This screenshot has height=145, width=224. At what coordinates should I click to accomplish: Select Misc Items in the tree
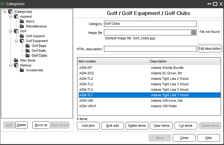[27, 60]
